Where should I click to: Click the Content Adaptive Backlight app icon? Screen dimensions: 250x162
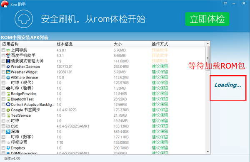coord(8,105)
